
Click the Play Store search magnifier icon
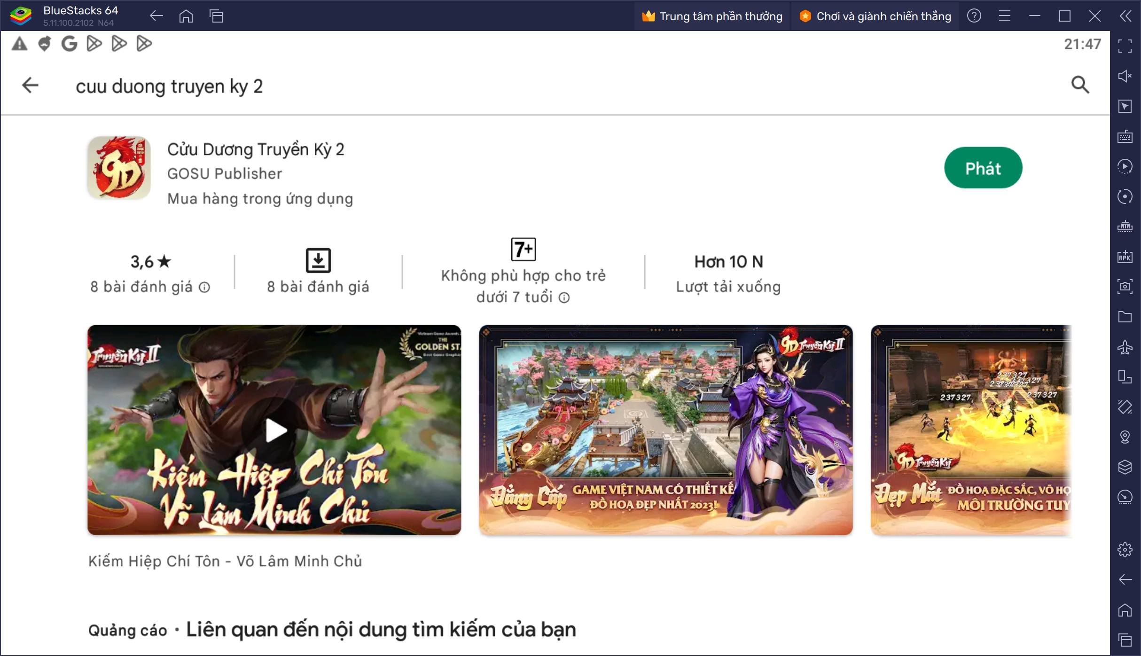pyautogui.click(x=1080, y=85)
